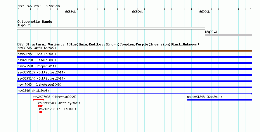260x132 pixels.
Task: Click the blue nsv577581 variant bar
Action: (134, 69)
